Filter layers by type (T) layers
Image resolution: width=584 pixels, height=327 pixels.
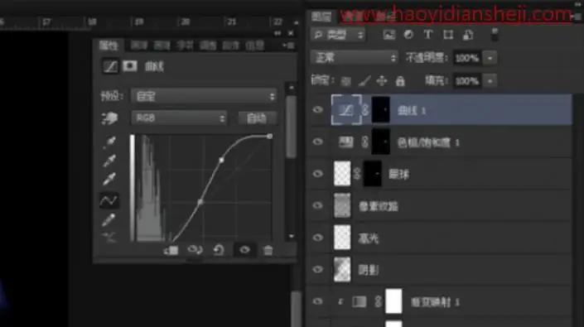(x=428, y=35)
